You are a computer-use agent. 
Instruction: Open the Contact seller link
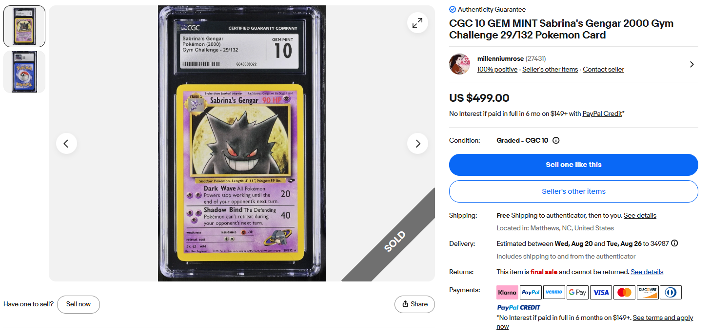pos(603,69)
